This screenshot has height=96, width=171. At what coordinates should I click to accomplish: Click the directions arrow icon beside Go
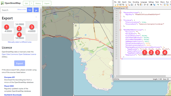pyautogui.click(x=36, y=10)
